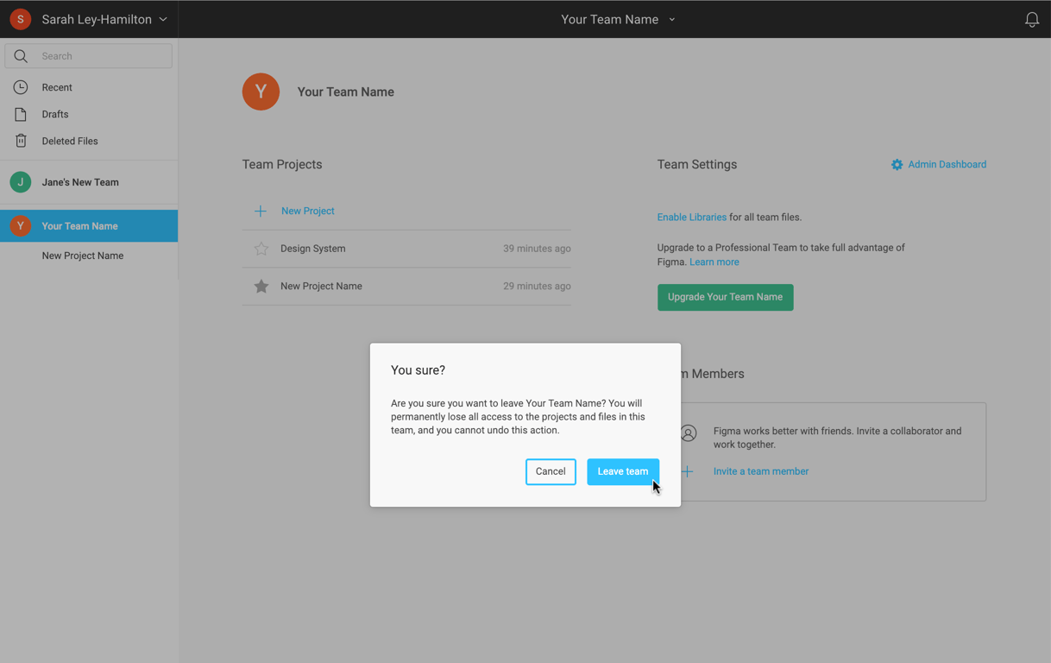
Task: Star the Design System project
Action: [x=261, y=249]
